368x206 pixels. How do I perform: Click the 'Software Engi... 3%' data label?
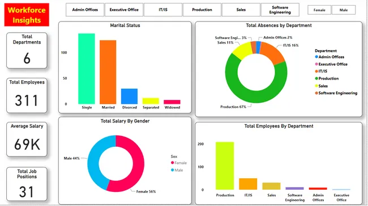pyautogui.click(x=230, y=38)
